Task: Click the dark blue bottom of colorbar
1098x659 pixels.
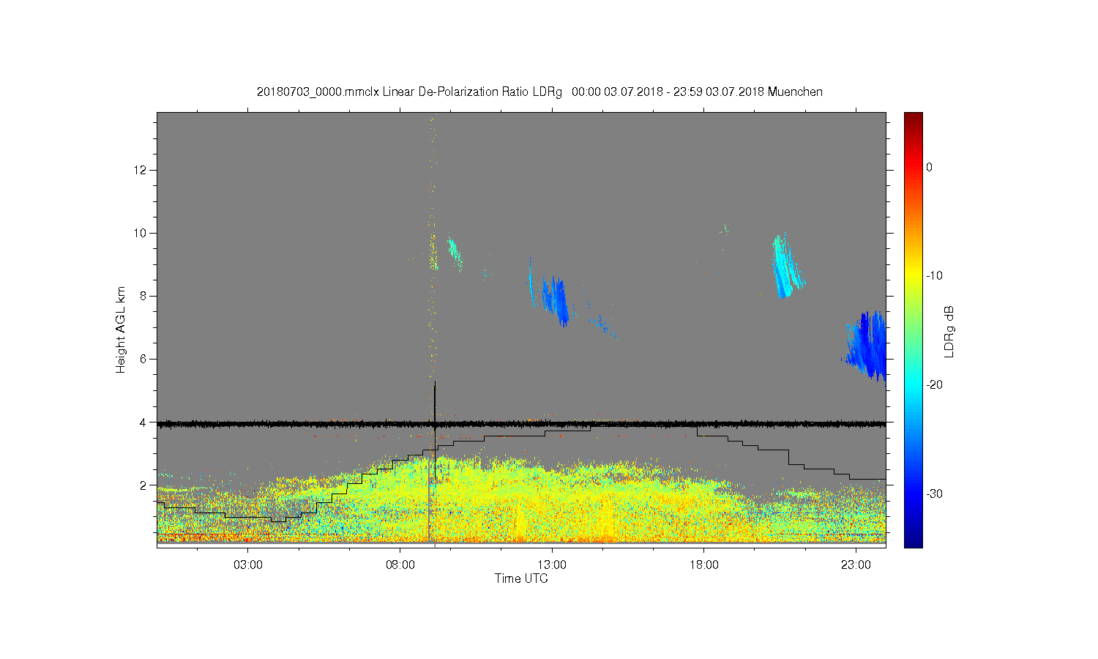Action: pos(913,540)
